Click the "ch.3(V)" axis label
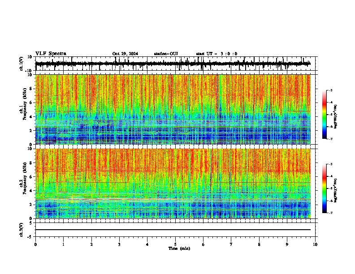355x274 pixels. tap(22, 230)
